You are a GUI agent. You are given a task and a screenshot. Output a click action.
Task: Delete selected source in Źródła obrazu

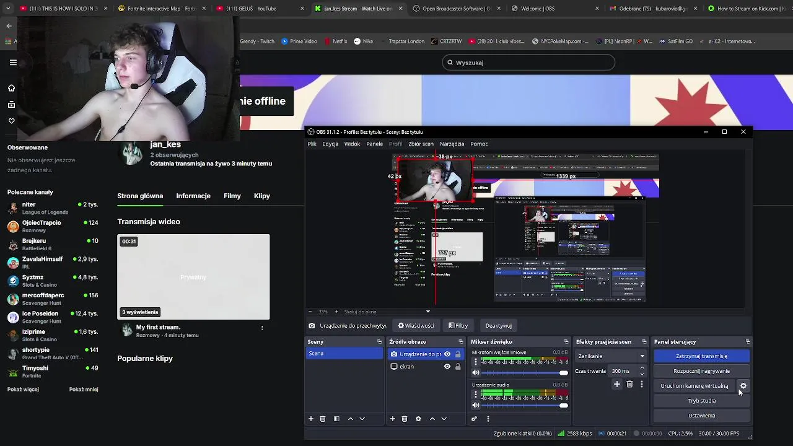pyautogui.click(x=405, y=419)
